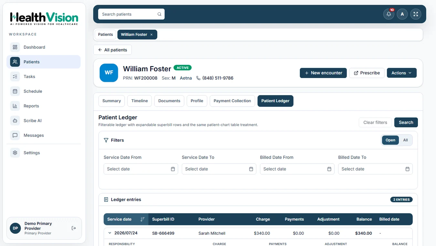Switch to the Documents tab
Screen dimensions: 436x246
pos(169,101)
